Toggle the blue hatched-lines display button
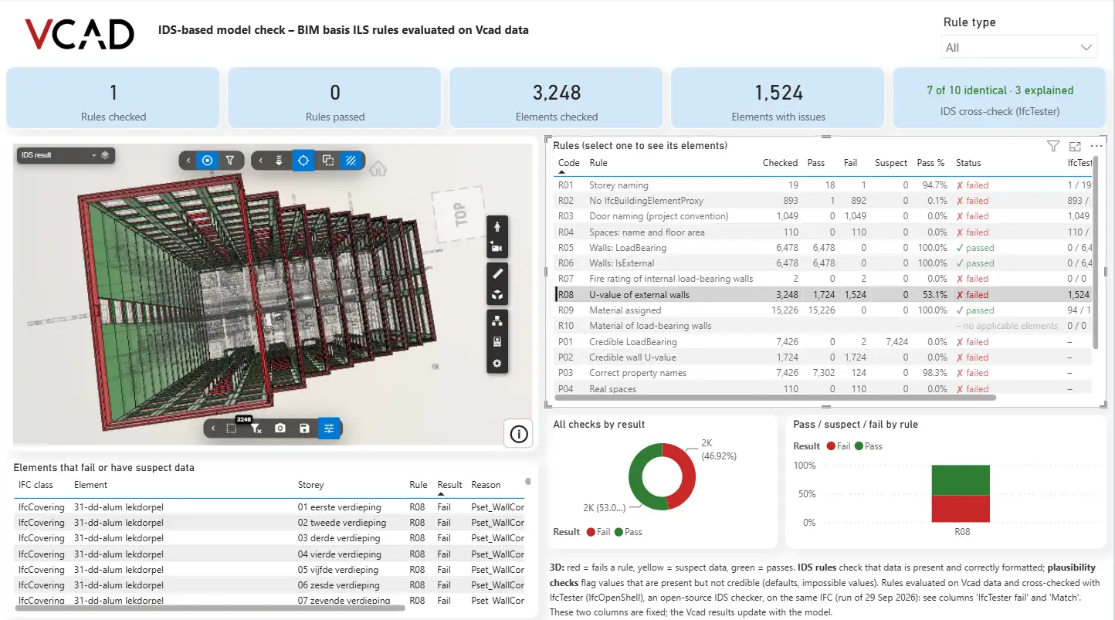 coord(351,161)
